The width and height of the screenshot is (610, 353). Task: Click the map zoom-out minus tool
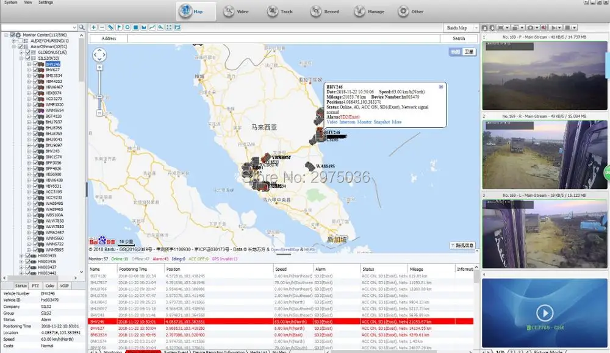(x=102, y=27)
